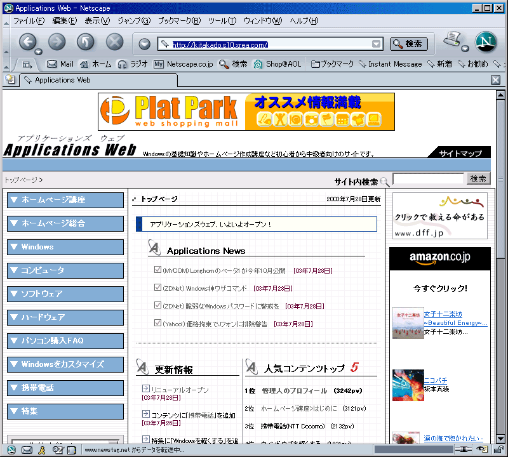Screen dimensions: 508x457
Task: Open the URL bar history dropdown arrow
Action: pos(376,44)
